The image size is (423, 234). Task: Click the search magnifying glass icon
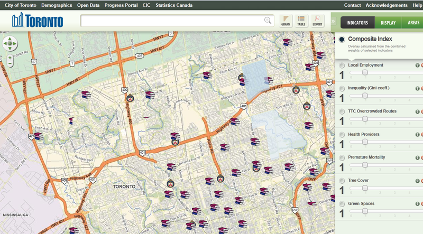pos(268,21)
